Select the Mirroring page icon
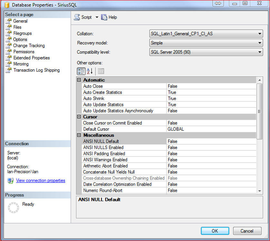This screenshot has height=241, width=270. (9, 64)
